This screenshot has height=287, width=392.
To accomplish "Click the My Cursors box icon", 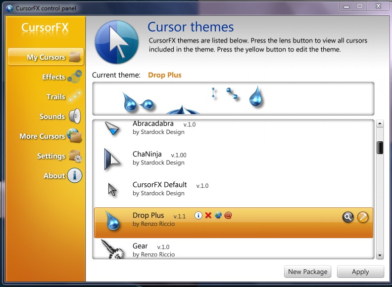I will point(75,57).
